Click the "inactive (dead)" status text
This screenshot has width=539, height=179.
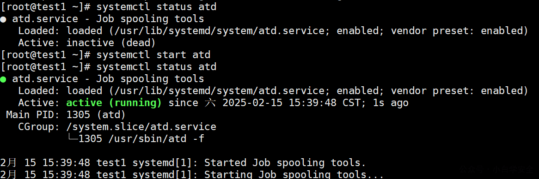(x=111, y=43)
